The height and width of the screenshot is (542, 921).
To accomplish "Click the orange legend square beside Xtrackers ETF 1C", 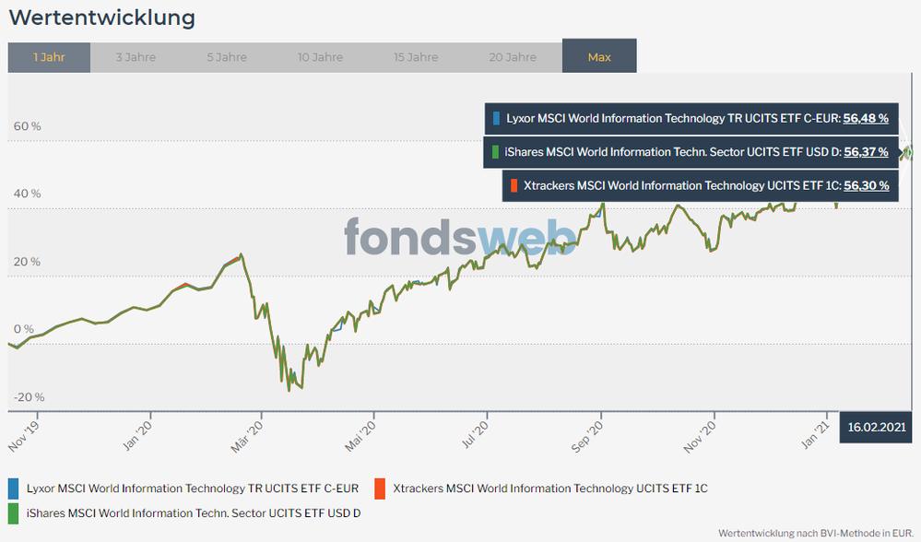I will coord(378,488).
